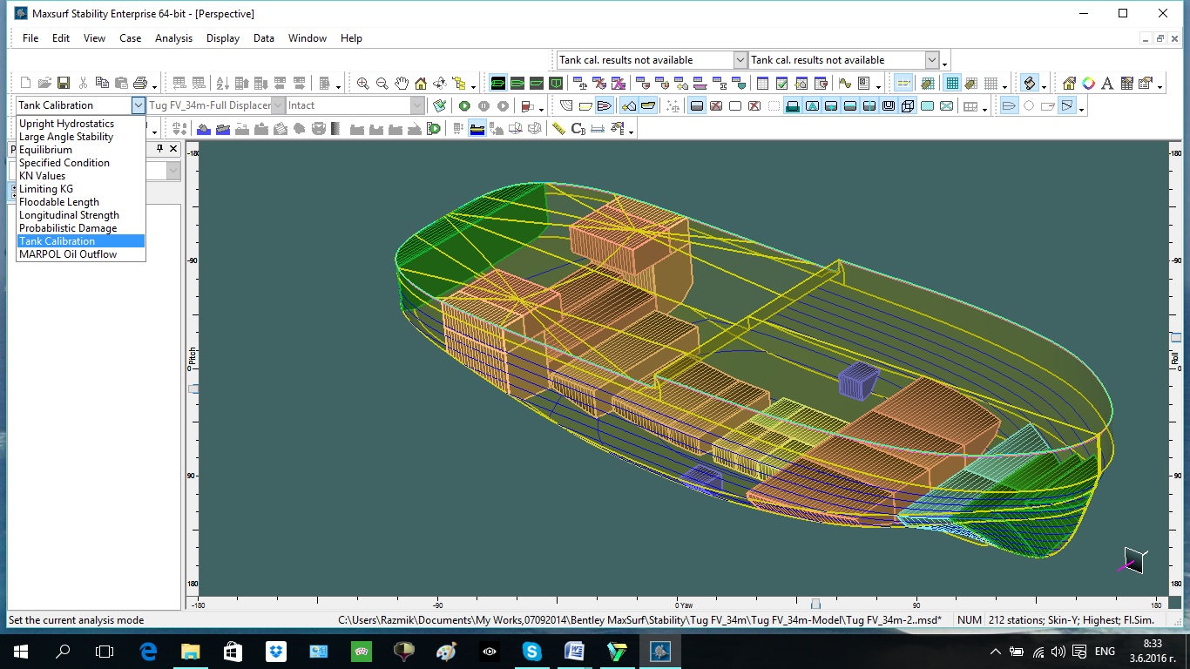Open the second Tank cal. results dropdown
This screenshot has width=1190, height=669.
932,60
